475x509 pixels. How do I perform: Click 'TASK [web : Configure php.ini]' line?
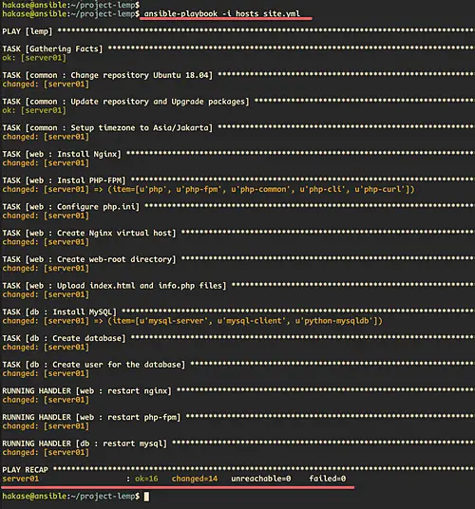tap(70, 207)
